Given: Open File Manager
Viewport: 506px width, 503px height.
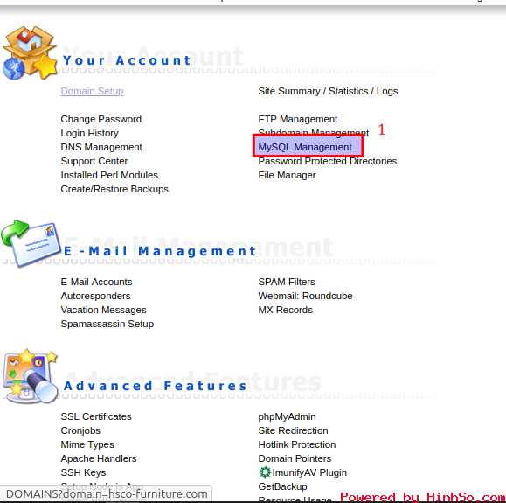Looking at the screenshot, I should pos(287,175).
